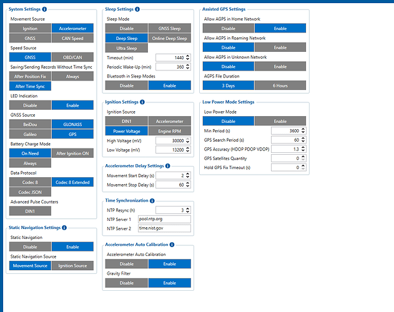Choose Codec JSON data protocol
Viewport: 394px width, 312px height.
click(x=29, y=192)
